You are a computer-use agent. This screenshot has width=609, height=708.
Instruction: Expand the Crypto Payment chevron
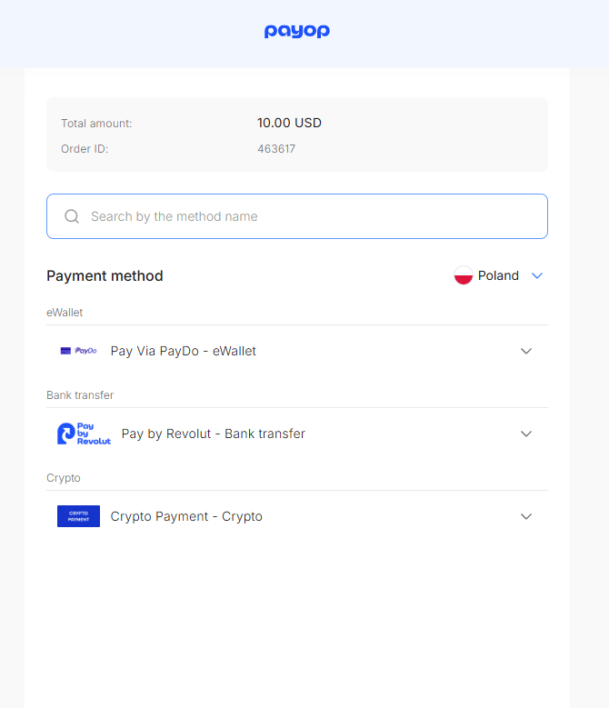click(526, 516)
